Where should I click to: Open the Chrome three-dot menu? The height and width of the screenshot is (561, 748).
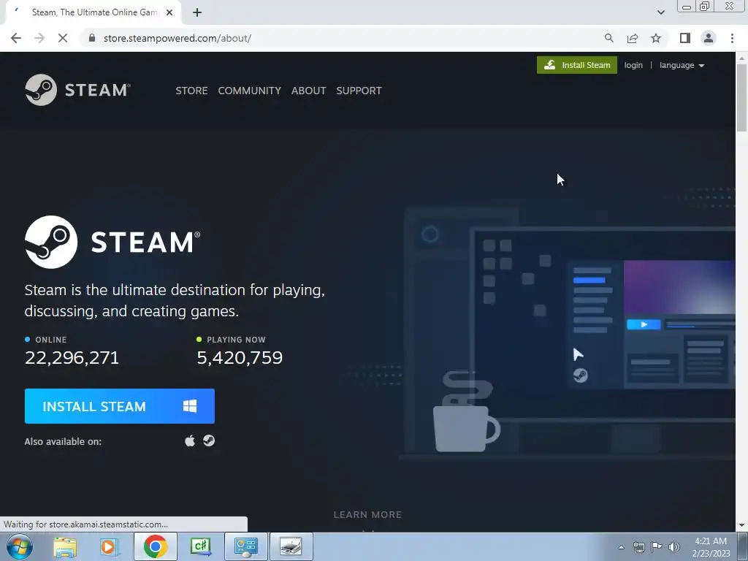732,38
